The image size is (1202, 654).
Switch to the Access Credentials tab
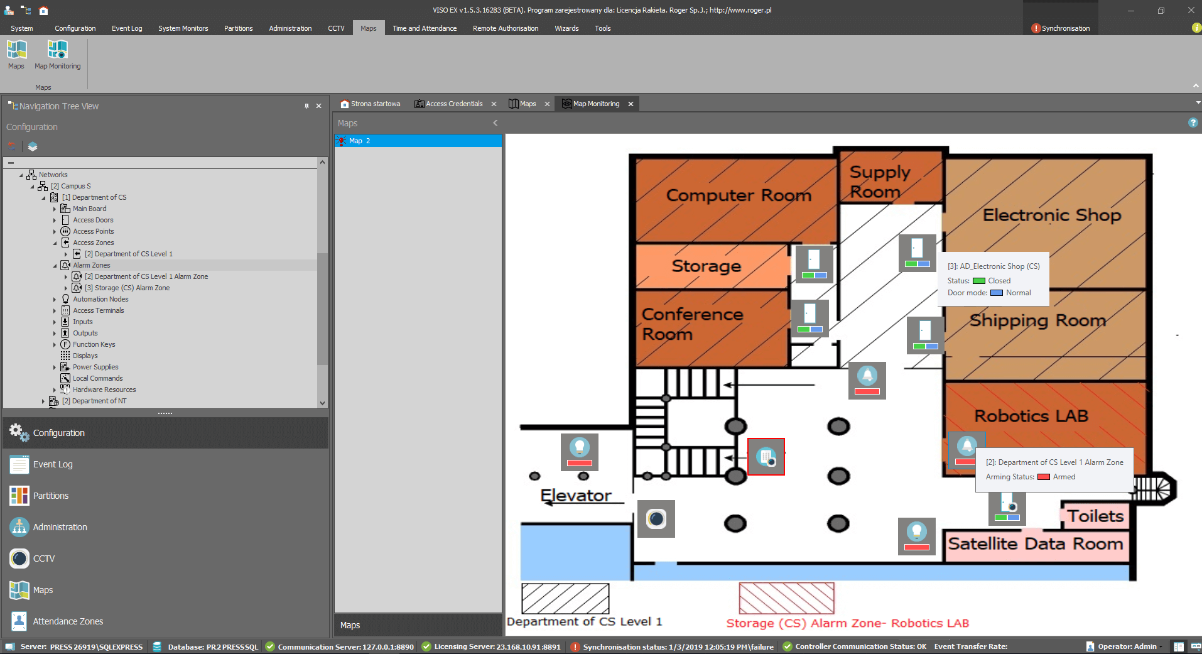pyautogui.click(x=453, y=104)
